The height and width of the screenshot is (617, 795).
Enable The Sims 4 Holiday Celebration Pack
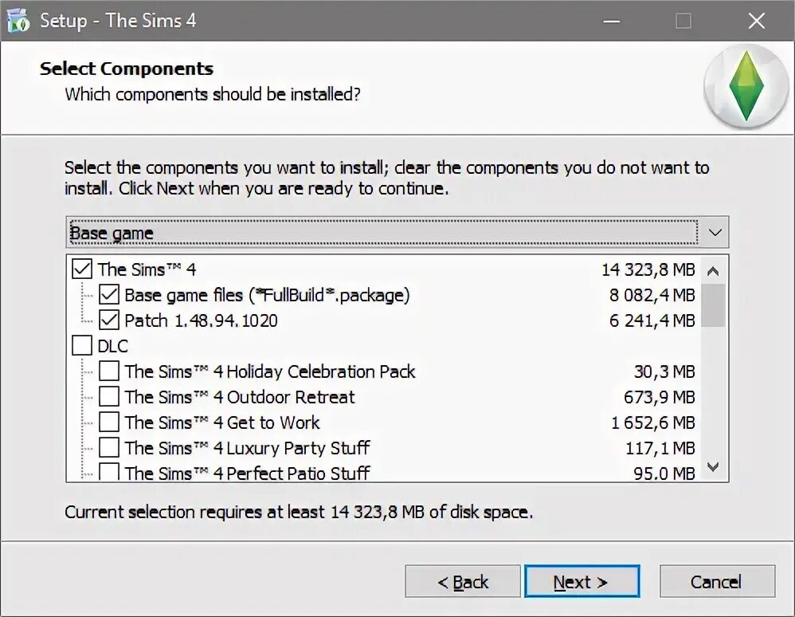(x=109, y=371)
